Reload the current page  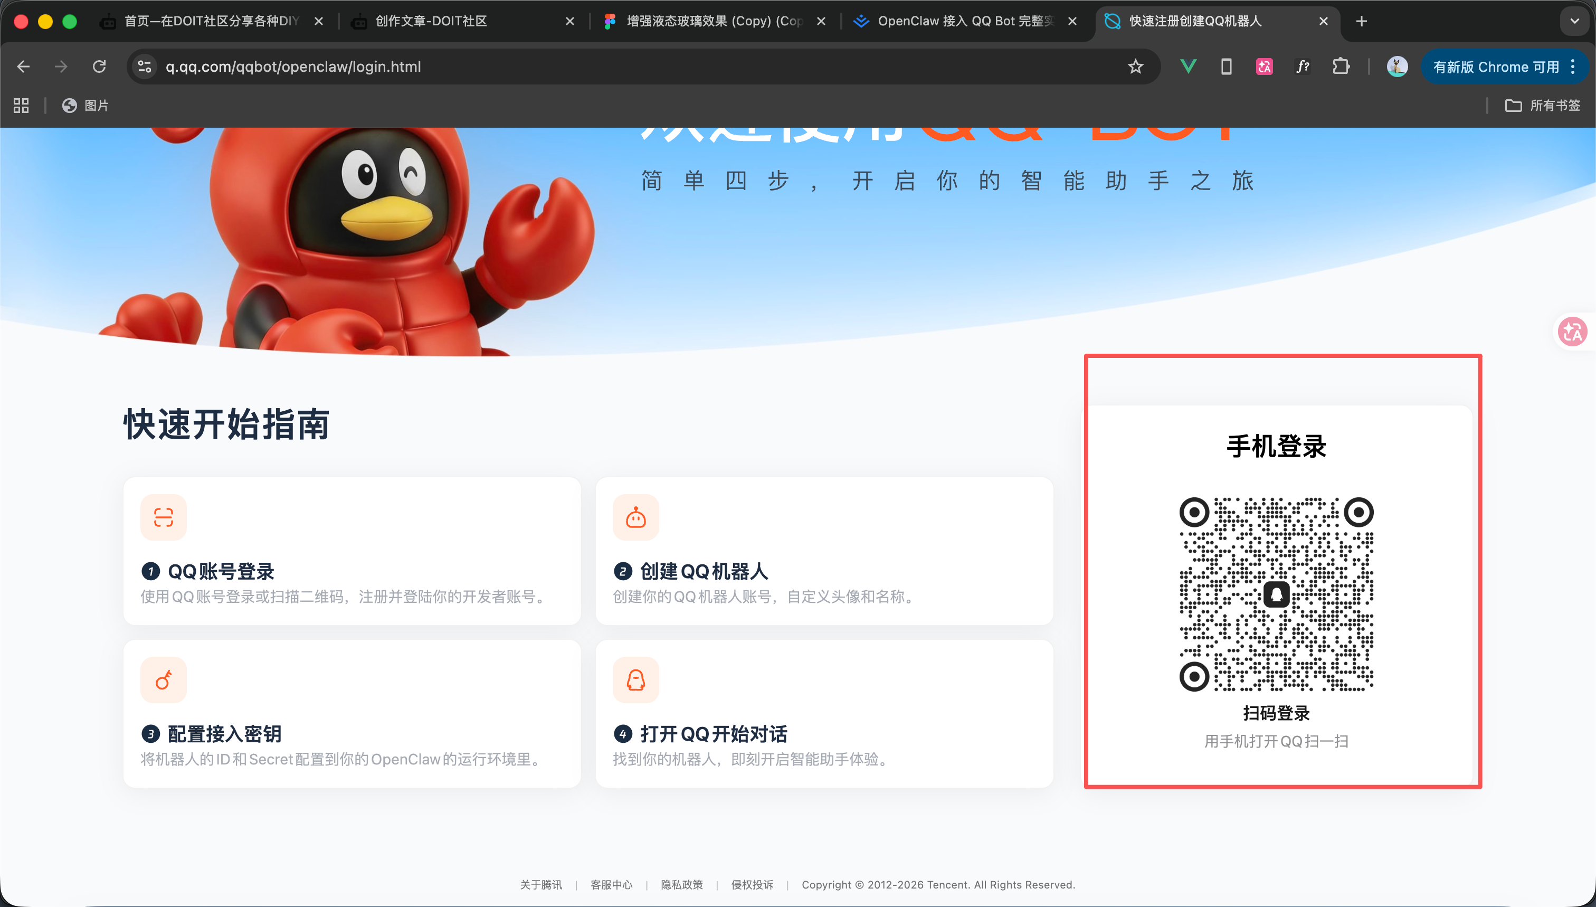[100, 67]
